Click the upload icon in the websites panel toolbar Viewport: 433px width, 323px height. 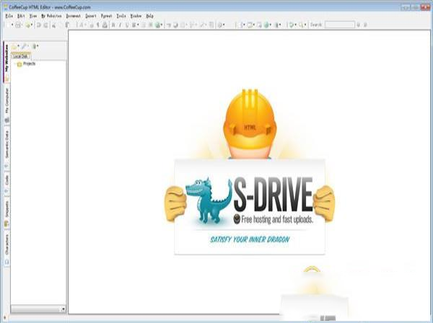point(34,47)
